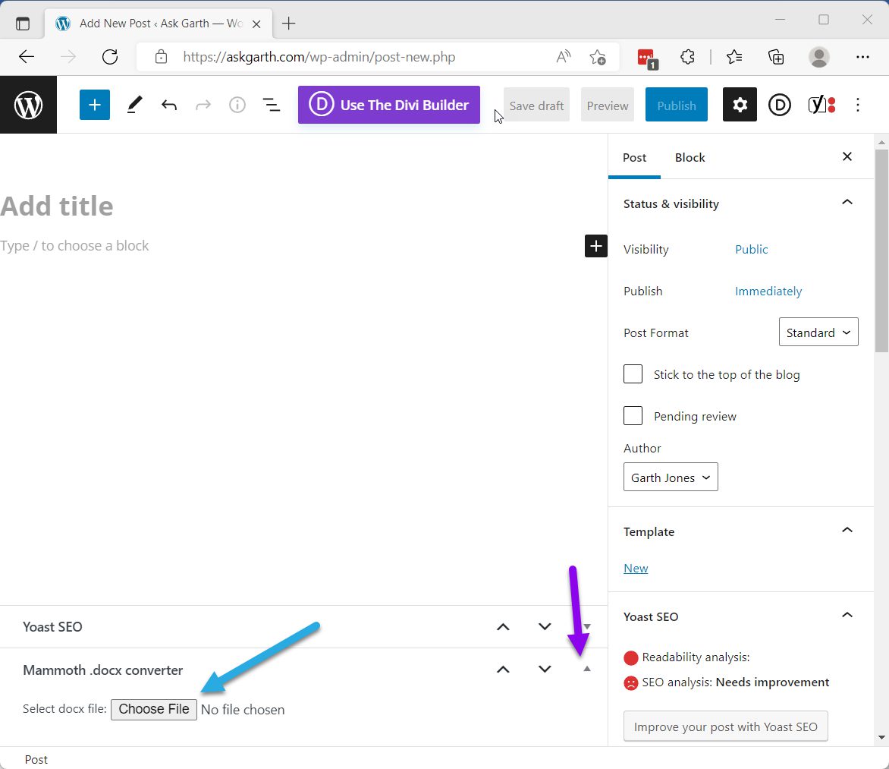Click the Choose File button

pyautogui.click(x=154, y=710)
